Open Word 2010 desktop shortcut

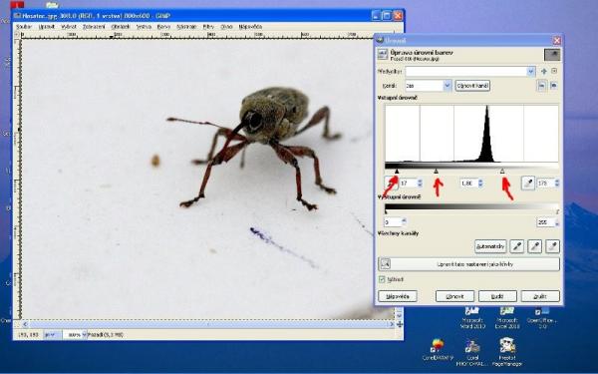pyautogui.click(x=472, y=317)
